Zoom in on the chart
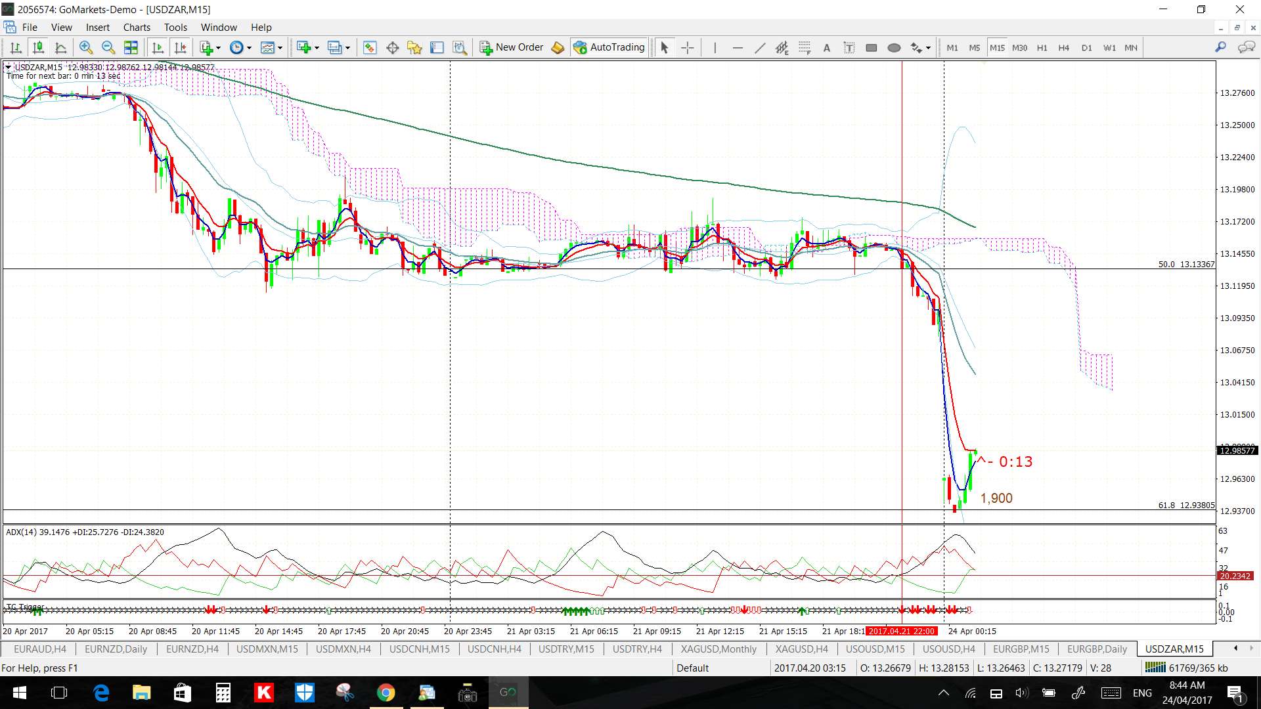1261x709 pixels. click(x=85, y=47)
